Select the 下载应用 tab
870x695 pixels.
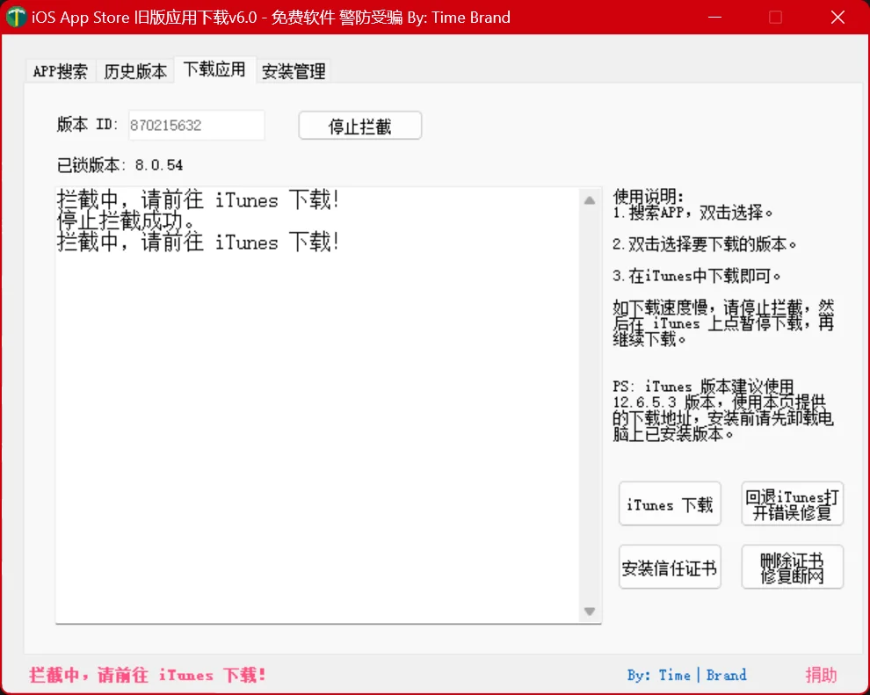pos(214,70)
